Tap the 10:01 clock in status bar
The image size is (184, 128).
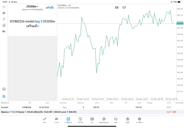(x=5, y=2)
